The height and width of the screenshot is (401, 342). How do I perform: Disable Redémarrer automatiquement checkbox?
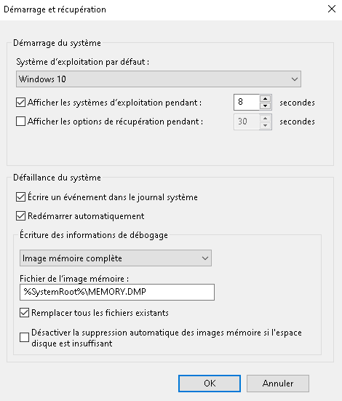20,216
